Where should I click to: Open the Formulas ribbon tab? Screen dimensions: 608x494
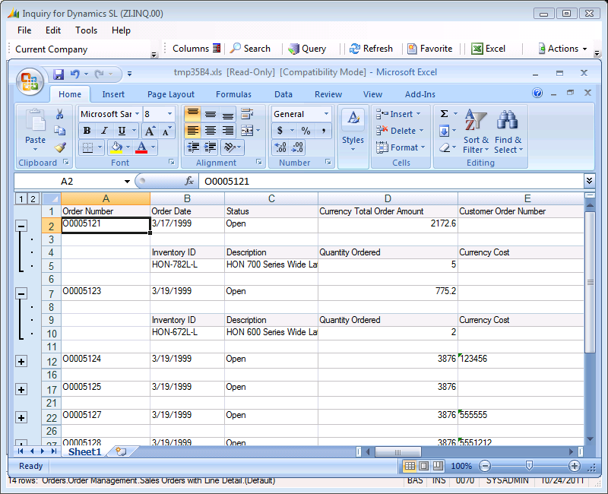233,94
